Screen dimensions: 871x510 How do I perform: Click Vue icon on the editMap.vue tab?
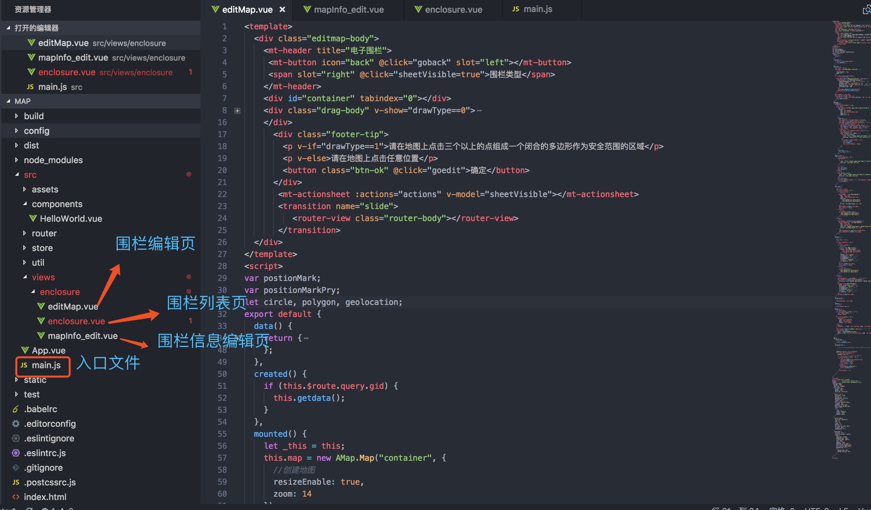coord(215,9)
